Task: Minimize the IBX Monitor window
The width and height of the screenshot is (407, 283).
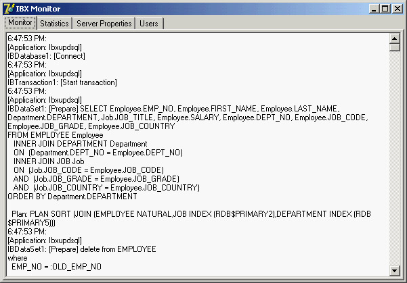Action: click(x=373, y=9)
